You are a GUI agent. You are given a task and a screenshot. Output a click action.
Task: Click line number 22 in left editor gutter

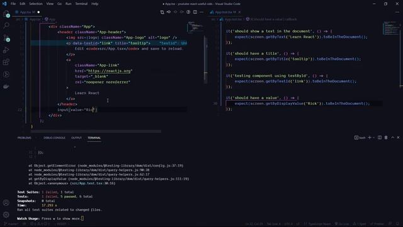pos(20,110)
